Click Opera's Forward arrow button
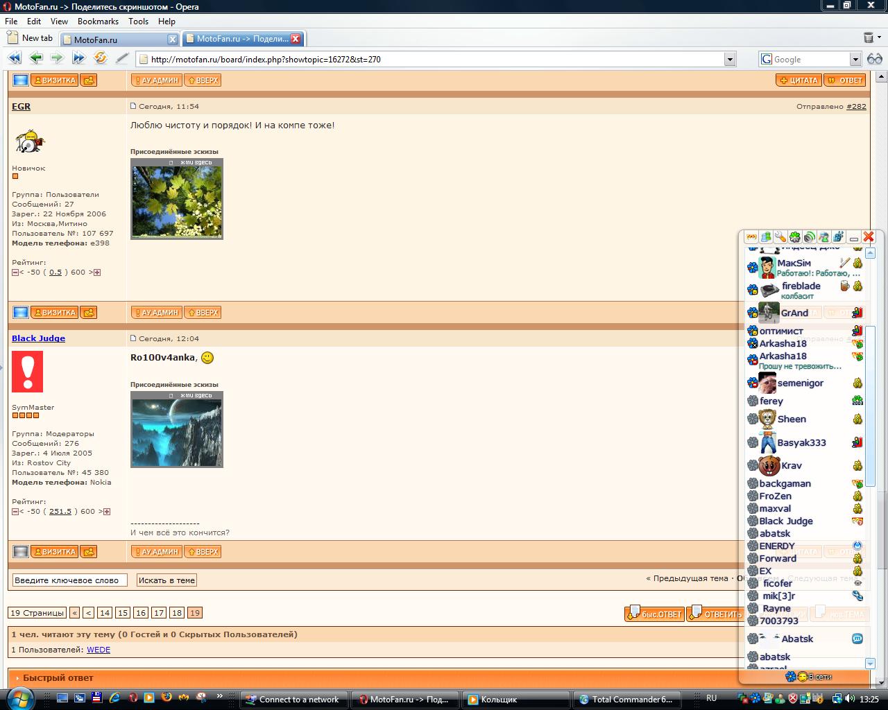 point(58,58)
